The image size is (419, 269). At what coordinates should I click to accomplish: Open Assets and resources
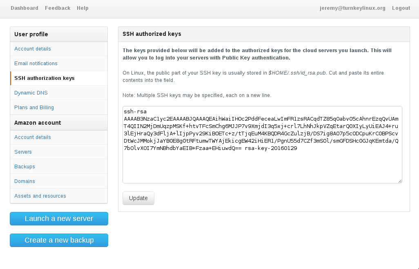coord(40,196)
